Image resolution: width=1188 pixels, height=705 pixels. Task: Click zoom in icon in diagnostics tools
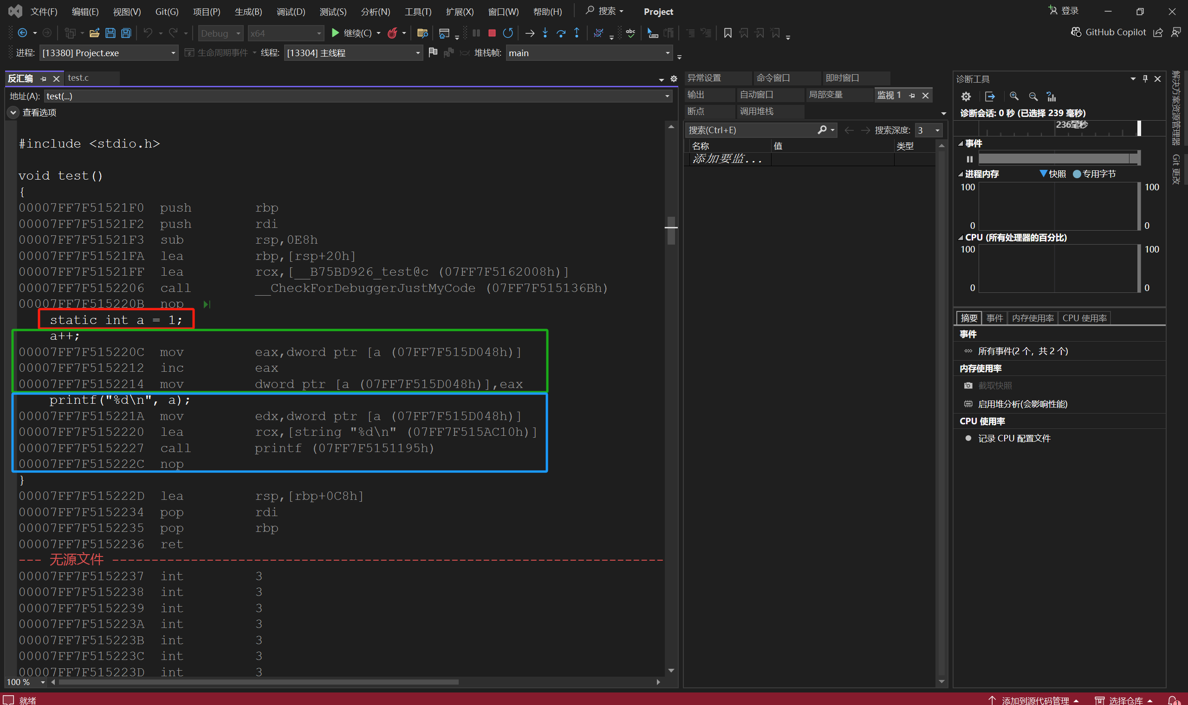(1013, 97)
